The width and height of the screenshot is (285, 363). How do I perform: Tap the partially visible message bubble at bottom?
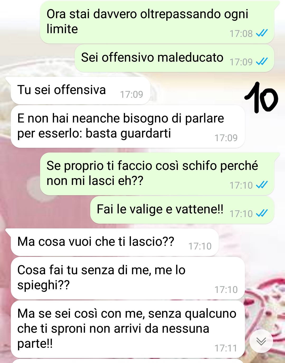[128, 361]
